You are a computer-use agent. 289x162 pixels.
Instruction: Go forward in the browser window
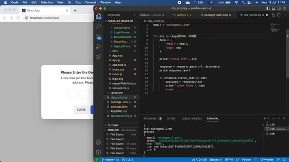coord(11,18)
